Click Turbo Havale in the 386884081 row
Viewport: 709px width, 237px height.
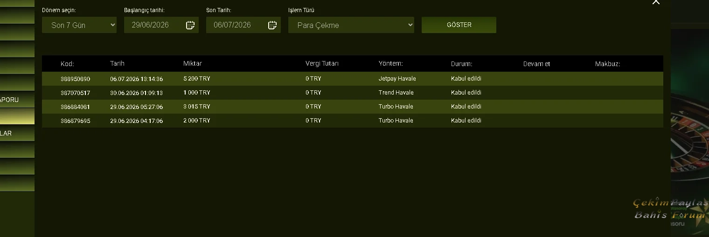(x=396, y=107)
